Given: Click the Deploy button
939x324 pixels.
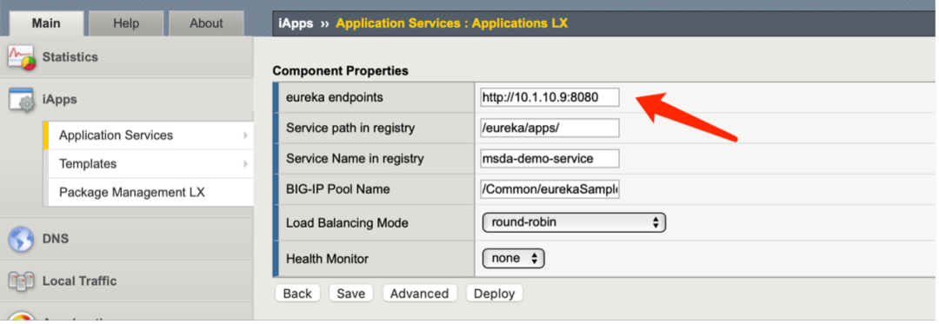Looking at the screenshot, I should tap(494, 294).
